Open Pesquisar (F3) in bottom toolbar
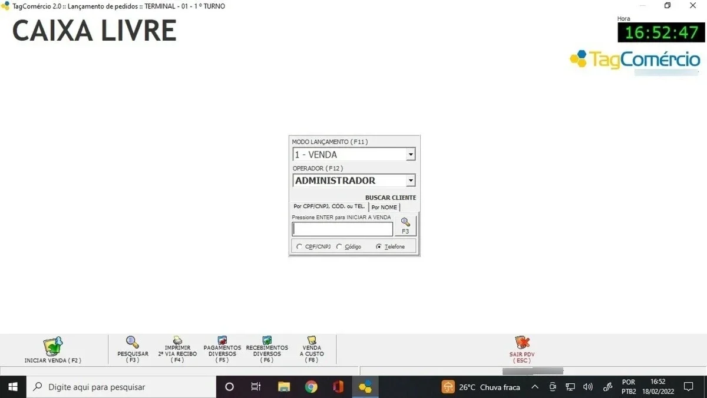The width and height of the screenshot is (707, 398). click(x=133, y=350)
